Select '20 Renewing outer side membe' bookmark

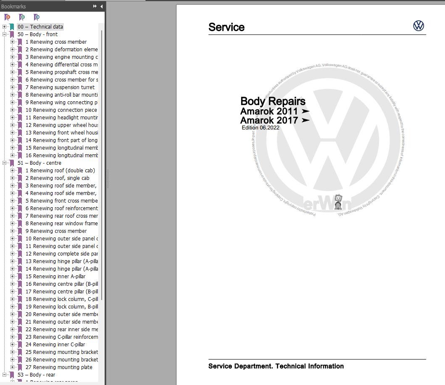(x=62, y=314)
